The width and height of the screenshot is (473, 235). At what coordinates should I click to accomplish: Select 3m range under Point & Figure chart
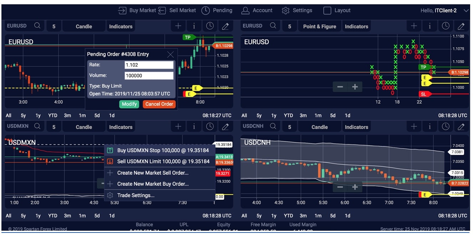tap(303, 115)
